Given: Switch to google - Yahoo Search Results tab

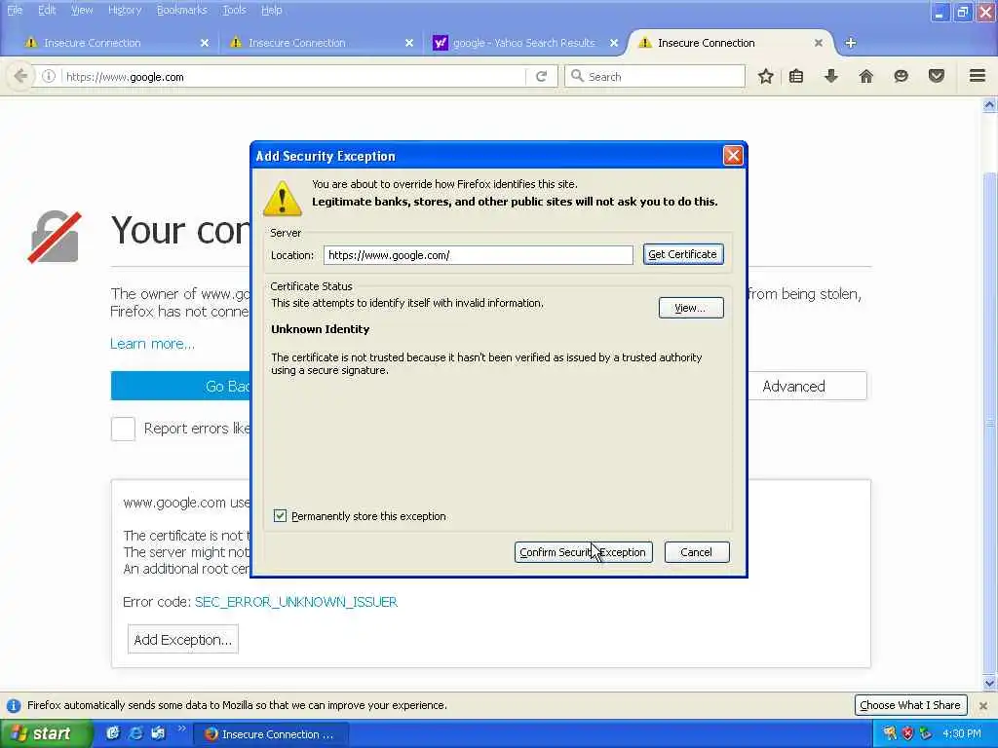Looking at the screenshot, I should 522,43.
